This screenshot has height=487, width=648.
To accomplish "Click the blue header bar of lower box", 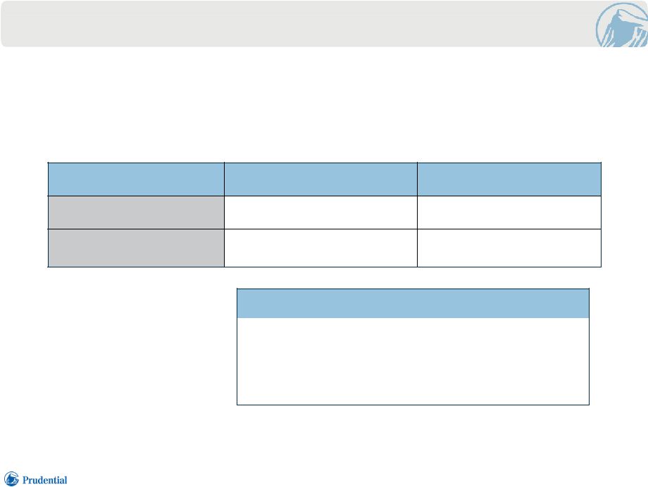I will coord(413,303).
